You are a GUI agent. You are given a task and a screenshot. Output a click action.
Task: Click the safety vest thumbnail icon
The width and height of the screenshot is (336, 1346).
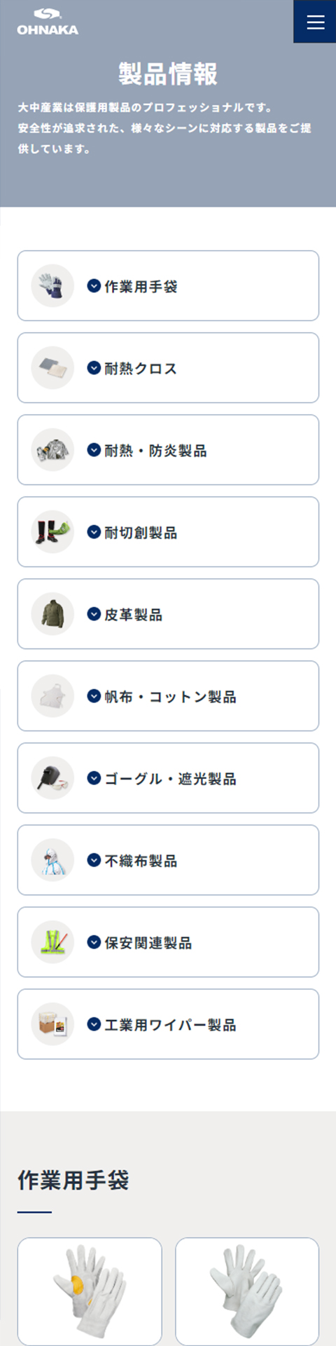[x=52, y=942]
